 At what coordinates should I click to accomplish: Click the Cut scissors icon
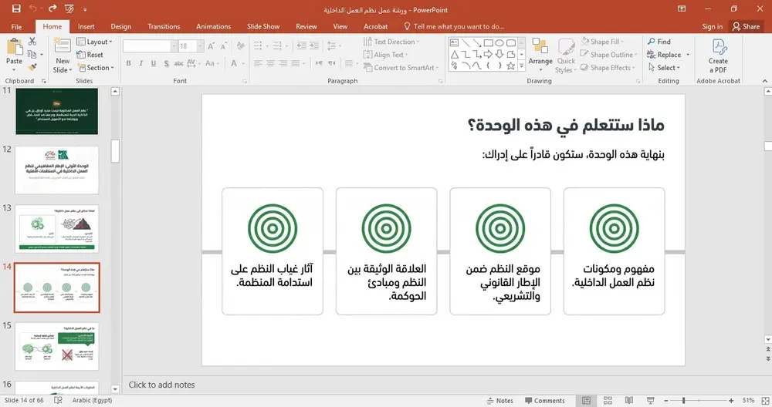(x=32, y=42)
